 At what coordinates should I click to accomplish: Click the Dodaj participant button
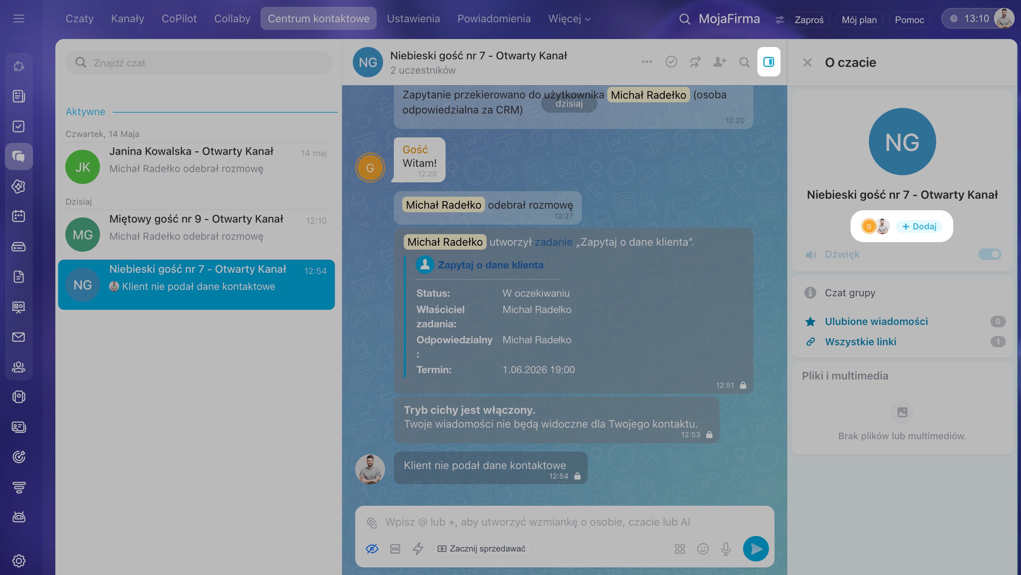tap(919, 226)
